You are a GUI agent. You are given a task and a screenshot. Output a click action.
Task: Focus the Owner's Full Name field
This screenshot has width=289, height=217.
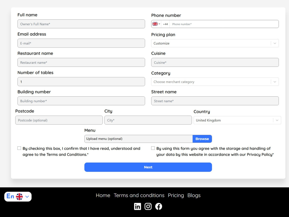coord(81,24)
